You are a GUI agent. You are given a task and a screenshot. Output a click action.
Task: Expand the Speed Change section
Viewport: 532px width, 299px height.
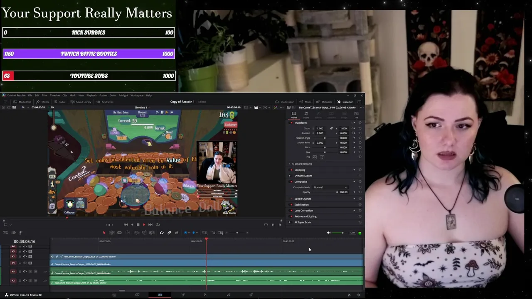303,199
